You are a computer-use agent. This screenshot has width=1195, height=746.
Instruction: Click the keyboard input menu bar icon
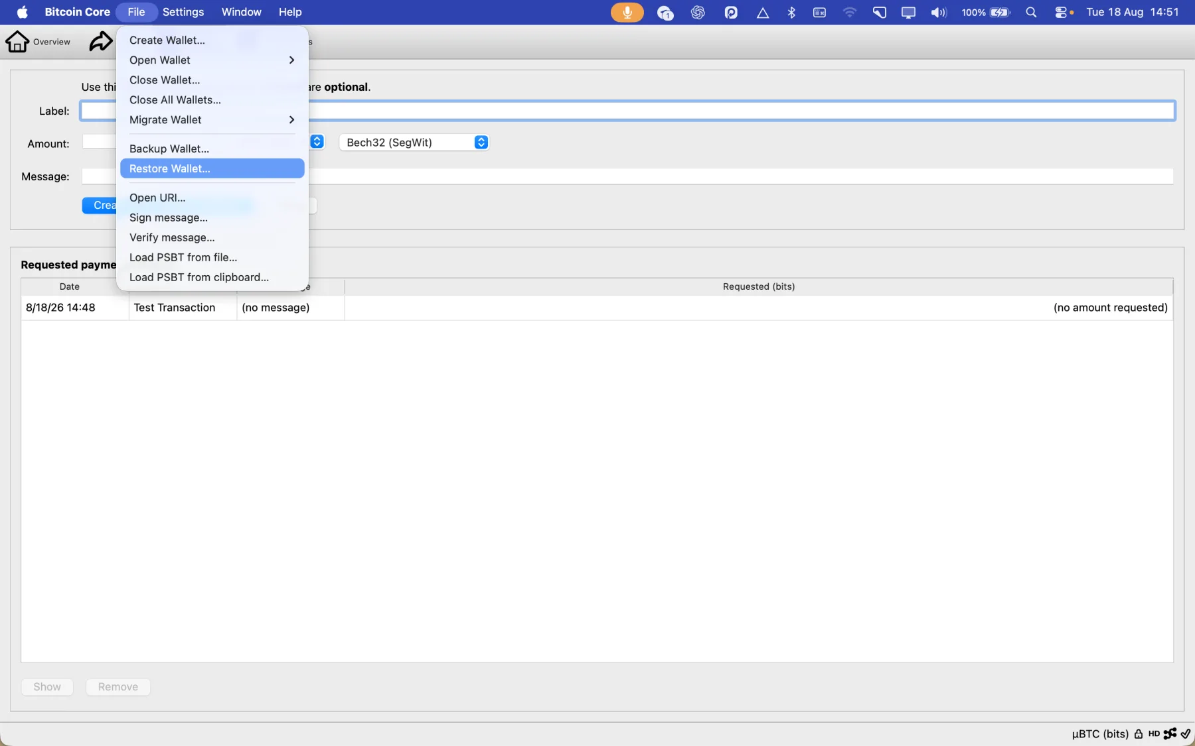[819, 12]
